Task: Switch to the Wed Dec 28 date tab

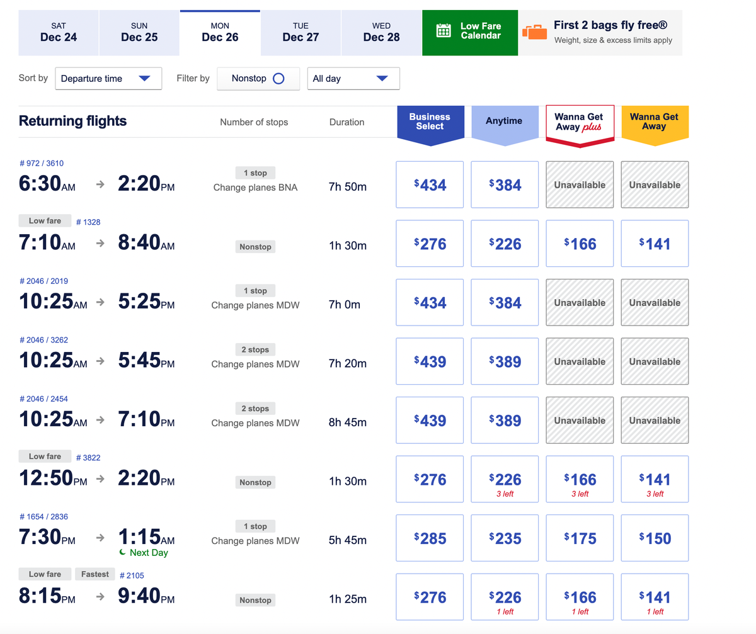Action: pos(381,33)
